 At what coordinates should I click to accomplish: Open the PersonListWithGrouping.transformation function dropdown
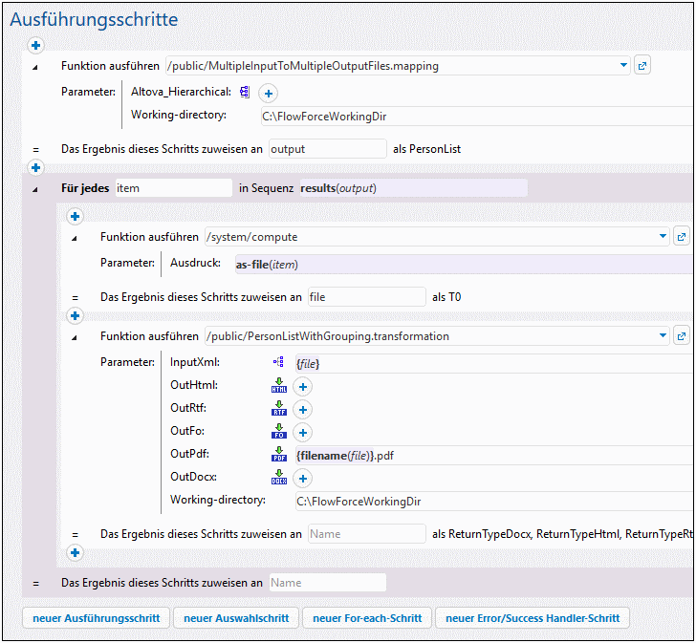(663, 336)
